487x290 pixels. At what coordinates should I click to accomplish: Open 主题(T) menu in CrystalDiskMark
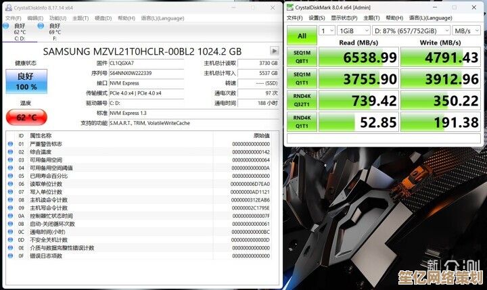click(371, 18)
